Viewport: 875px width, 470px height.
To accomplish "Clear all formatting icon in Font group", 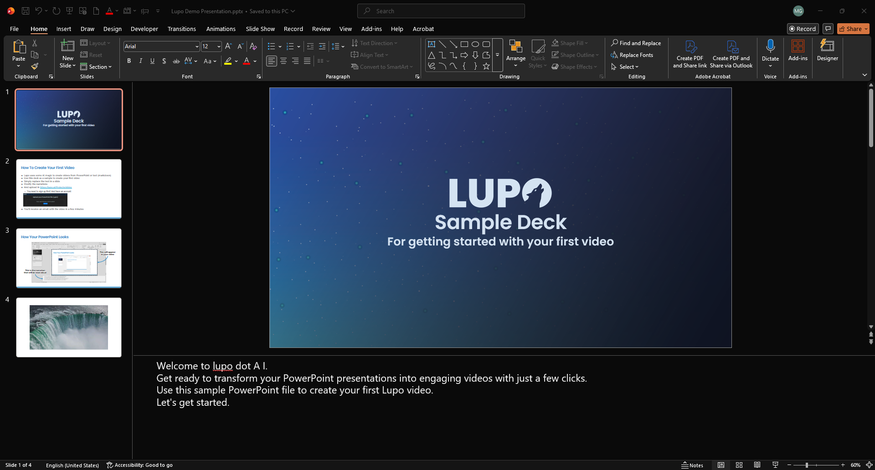I will 253,46.
